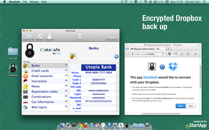209x130 pixels.
Task: Click Export to file toolbar icon
Action: [x=29, y=37]
